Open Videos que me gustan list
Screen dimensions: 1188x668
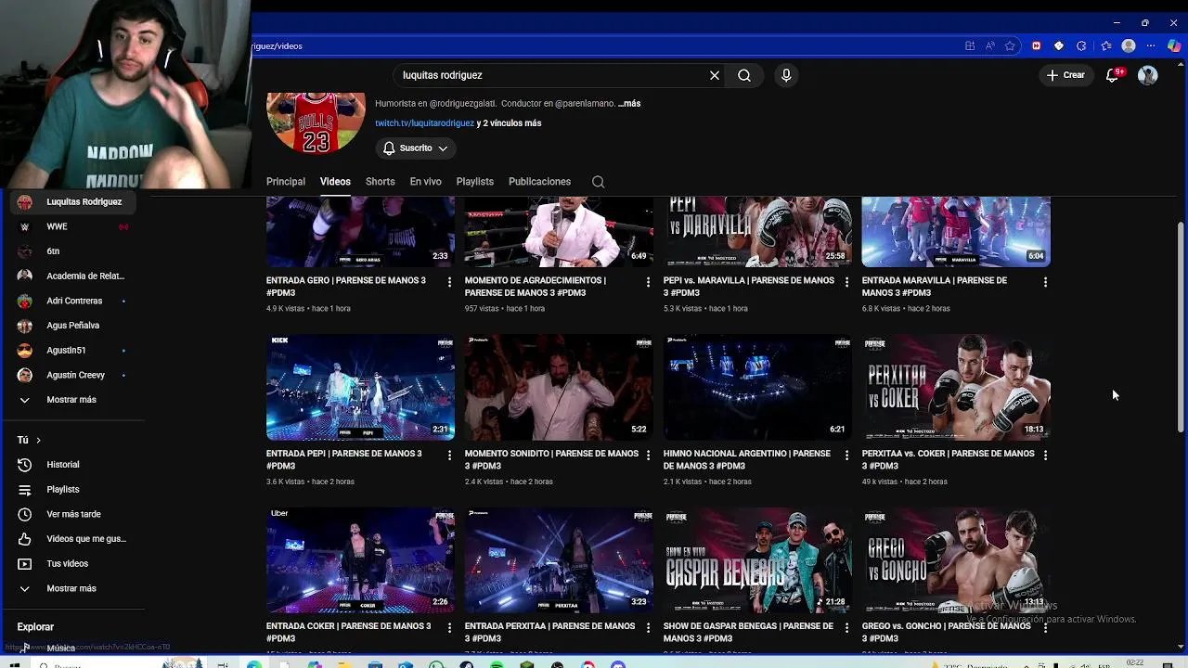pyautogui.click(x=72, y=539)
